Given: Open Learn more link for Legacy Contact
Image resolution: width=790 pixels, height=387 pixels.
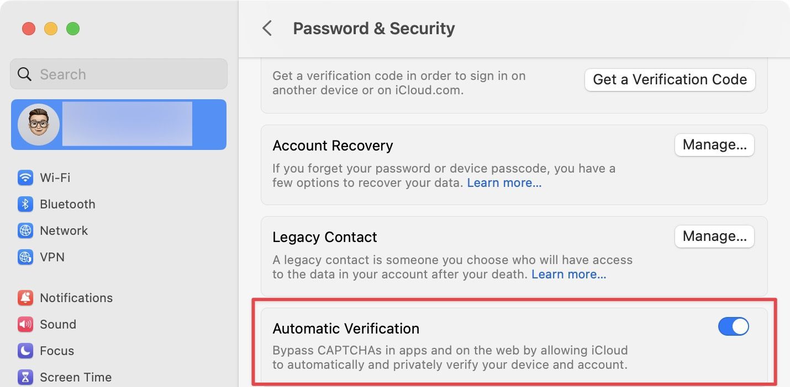Looking at the screenshot, I should [568, 275].
